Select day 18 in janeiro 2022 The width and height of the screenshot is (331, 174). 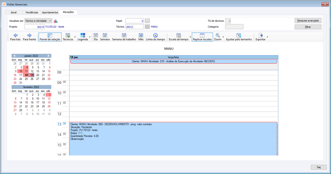[x=26, y=75]
